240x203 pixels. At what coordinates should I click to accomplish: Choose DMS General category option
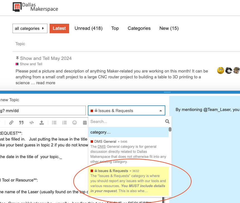click(x=129, y=151)
